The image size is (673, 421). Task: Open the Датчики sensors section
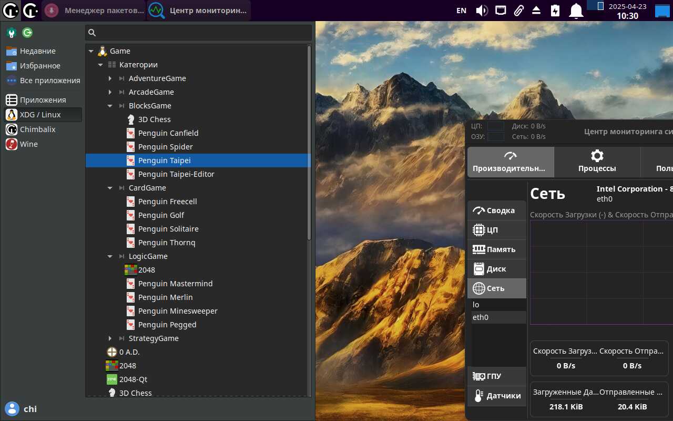tap(497, 396)
